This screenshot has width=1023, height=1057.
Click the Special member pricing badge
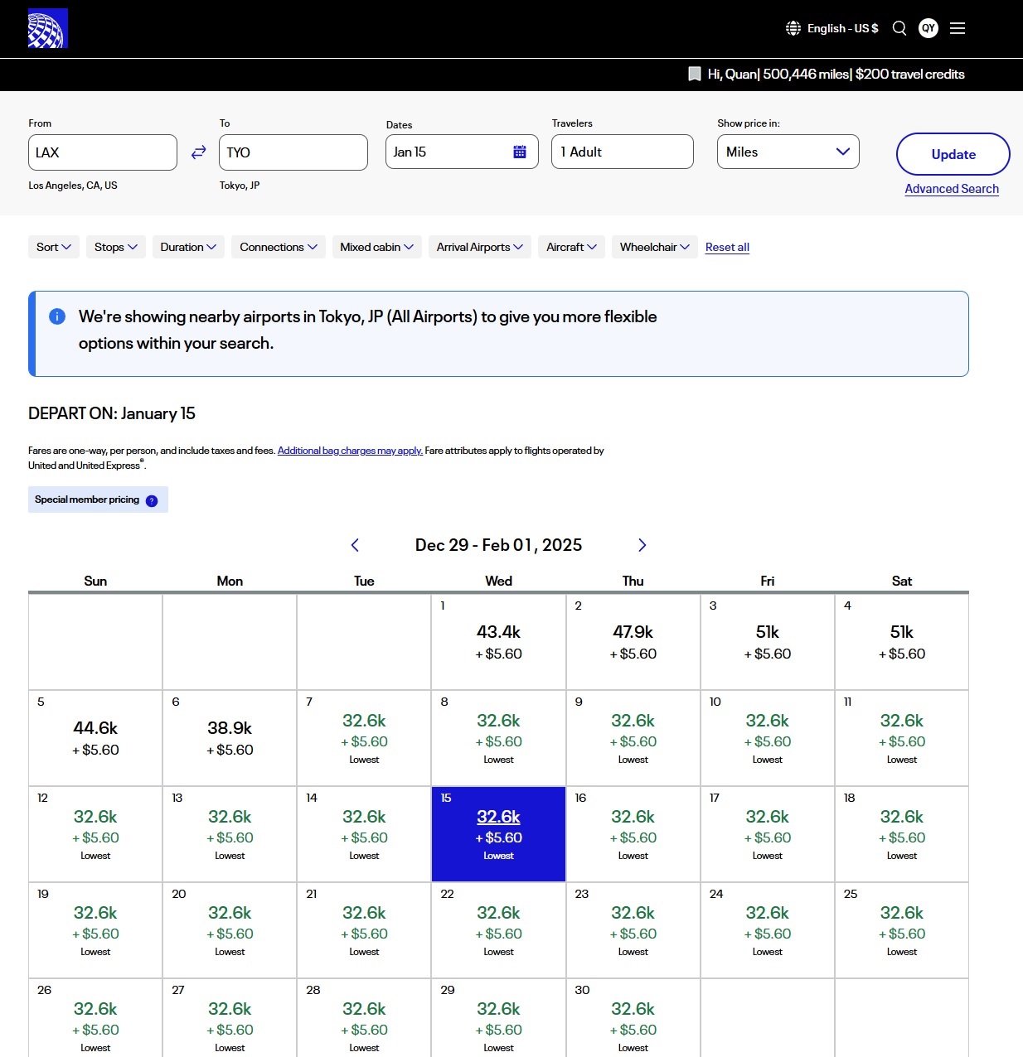tap(98, 500)
